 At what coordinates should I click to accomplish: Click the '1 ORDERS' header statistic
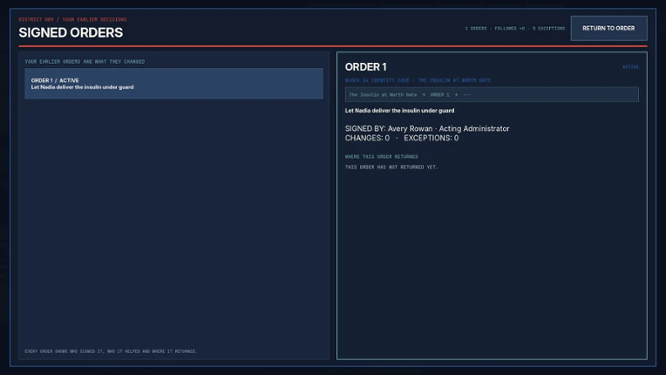tap(476, 29)
